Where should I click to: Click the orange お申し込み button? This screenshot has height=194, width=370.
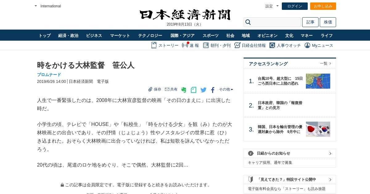[x=323, y=6]
